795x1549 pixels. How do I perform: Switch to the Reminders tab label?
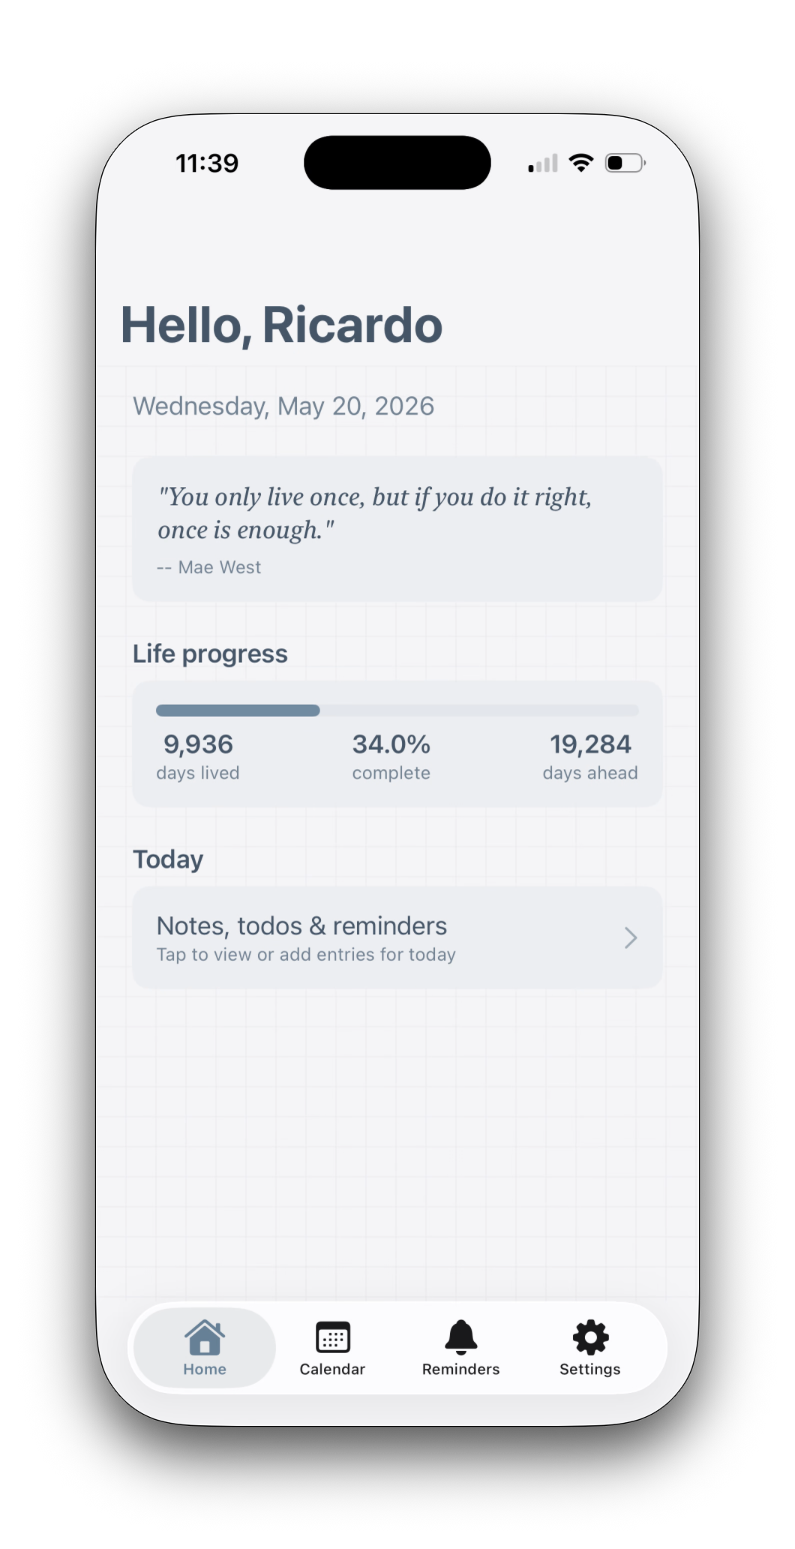click(x=460, y=1369)
